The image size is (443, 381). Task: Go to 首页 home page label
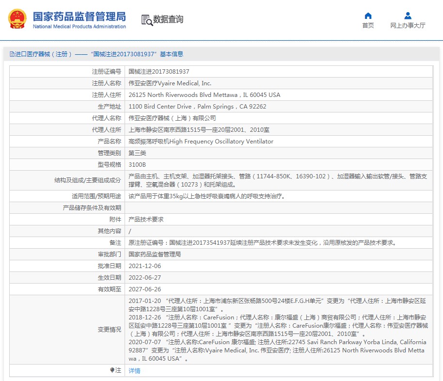click(368, 26)
